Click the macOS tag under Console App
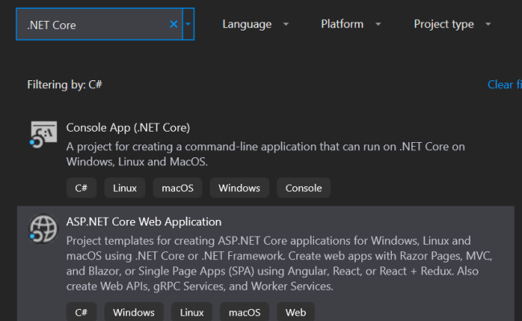Image resolution: width=522 pixels, height=321 pixels. click(177, 188)
